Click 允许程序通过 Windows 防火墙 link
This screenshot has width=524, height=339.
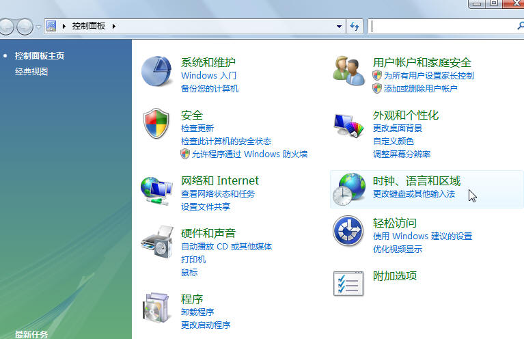click(x=249, y=154)
